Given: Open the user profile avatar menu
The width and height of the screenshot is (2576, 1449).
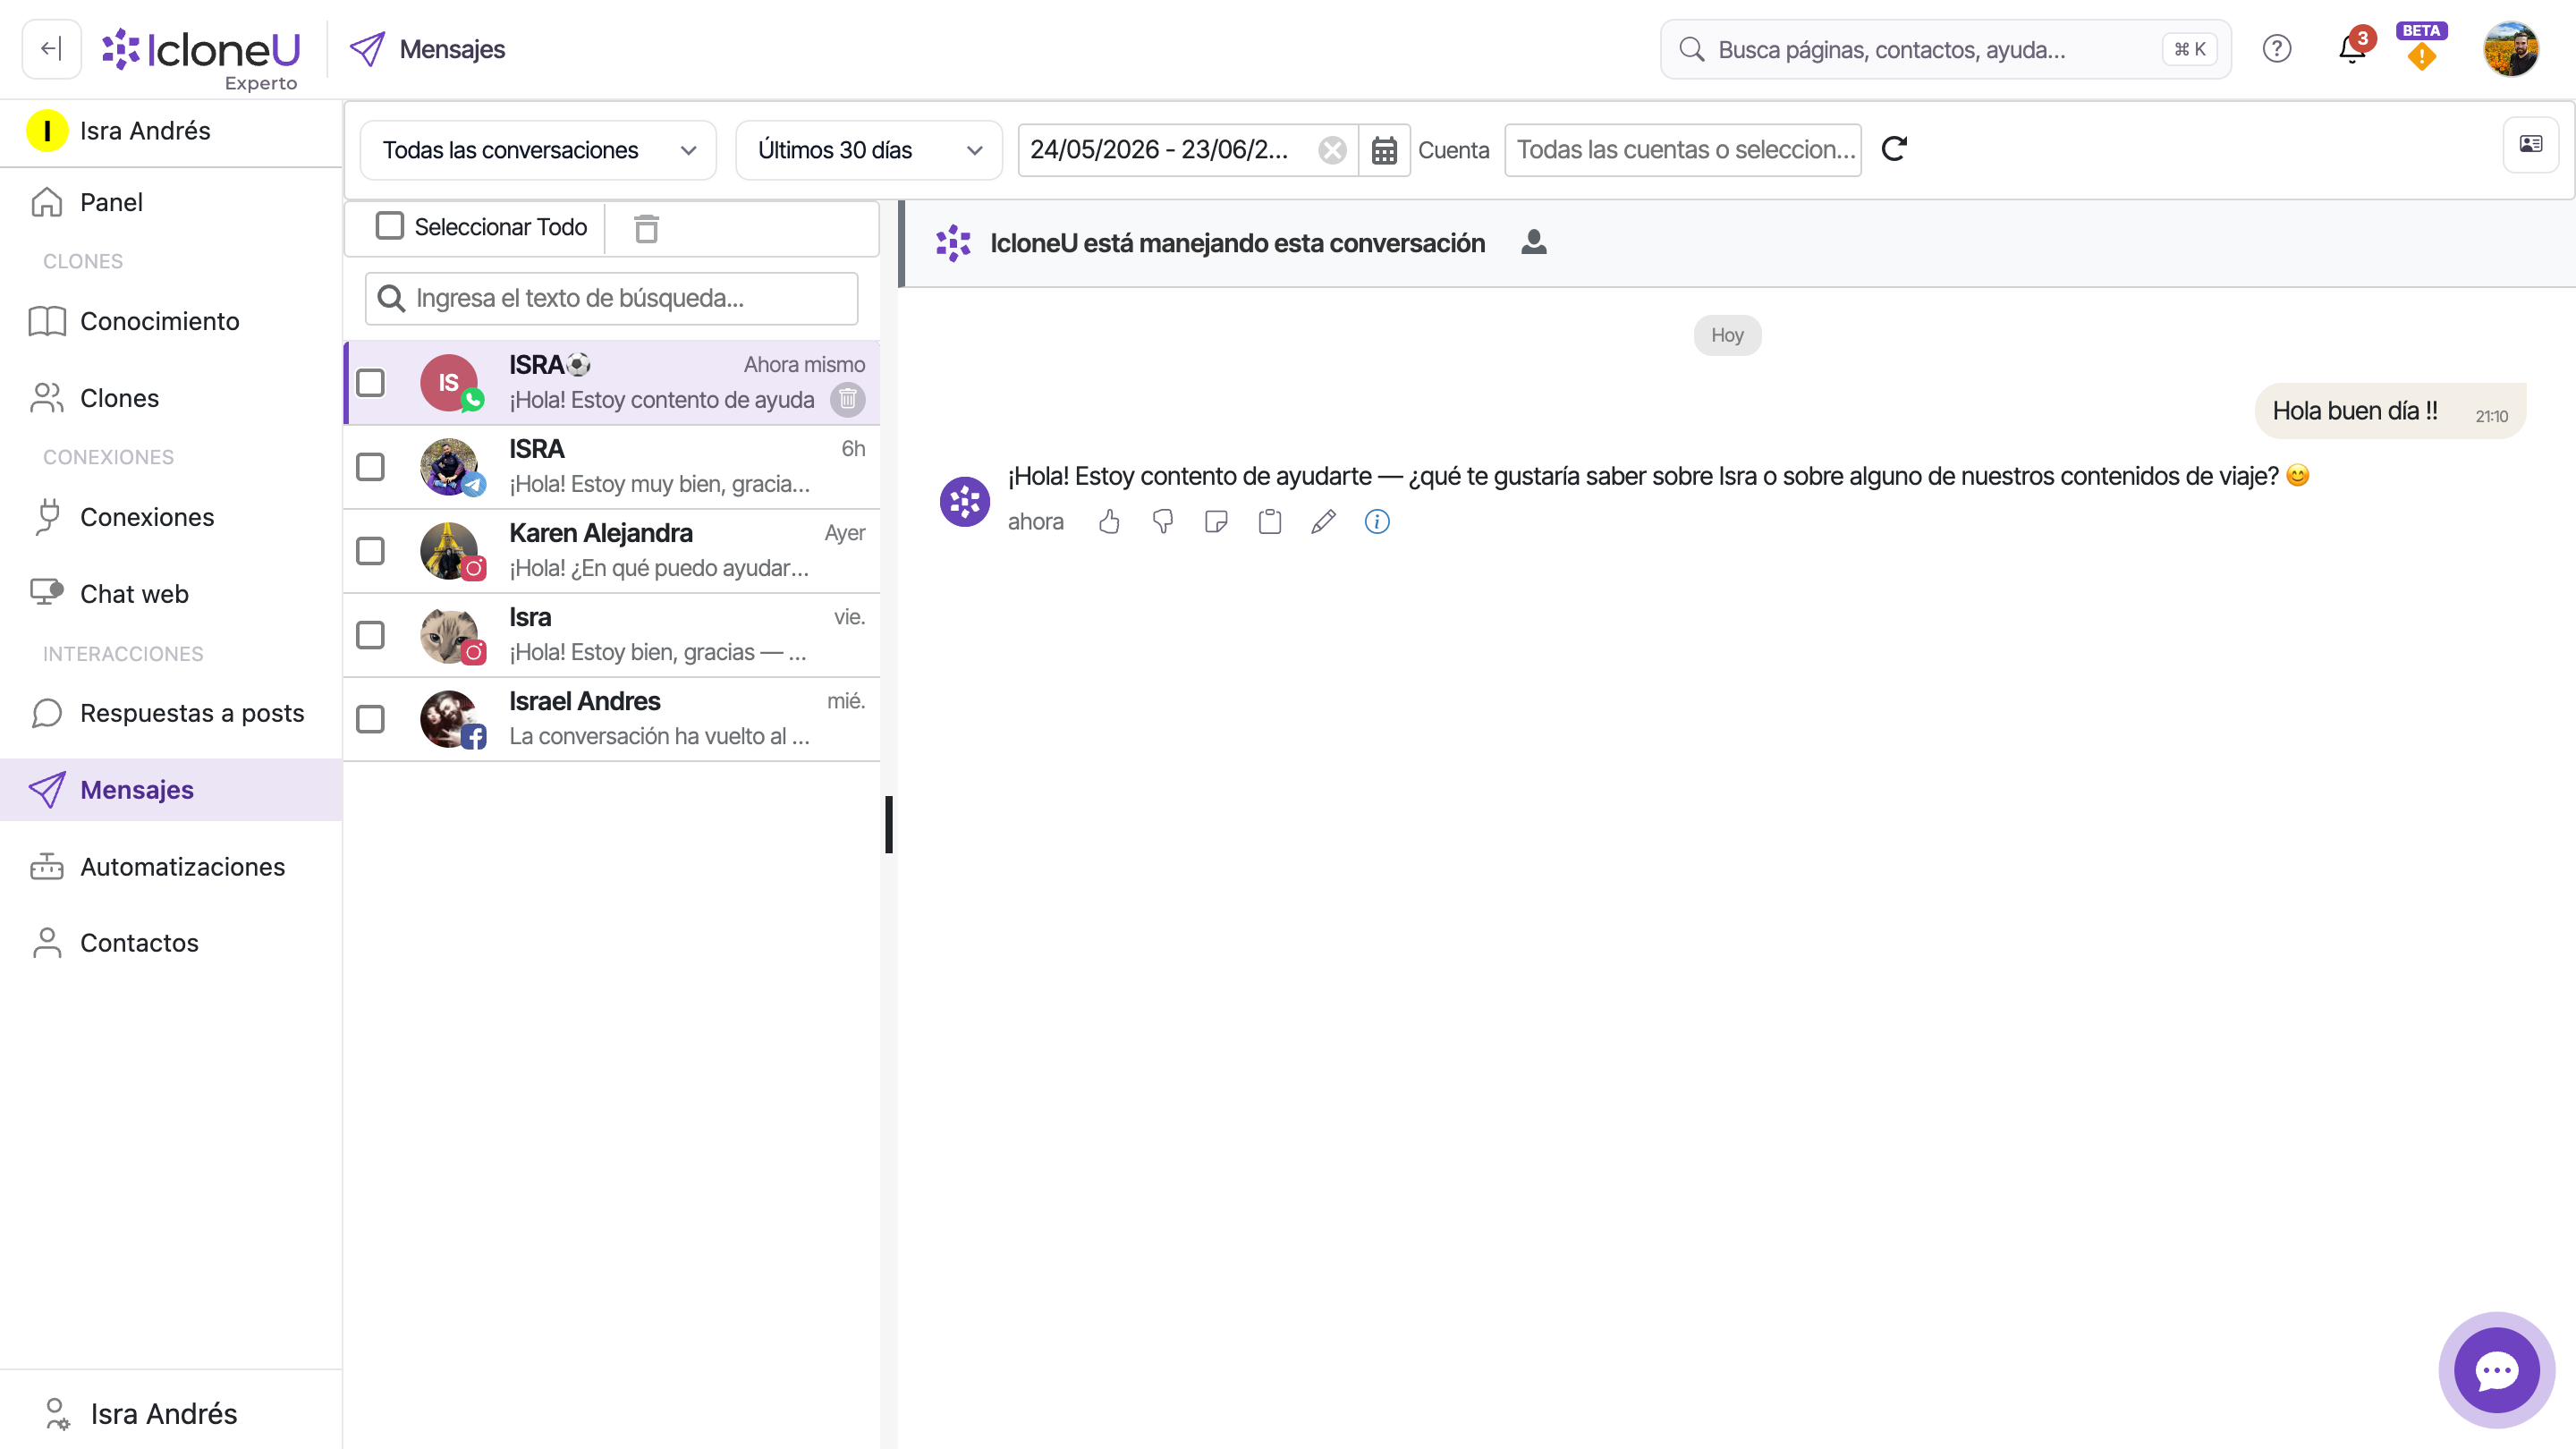Looking at the screenshot, I should pyautogui.click(x=2510, y=49).
